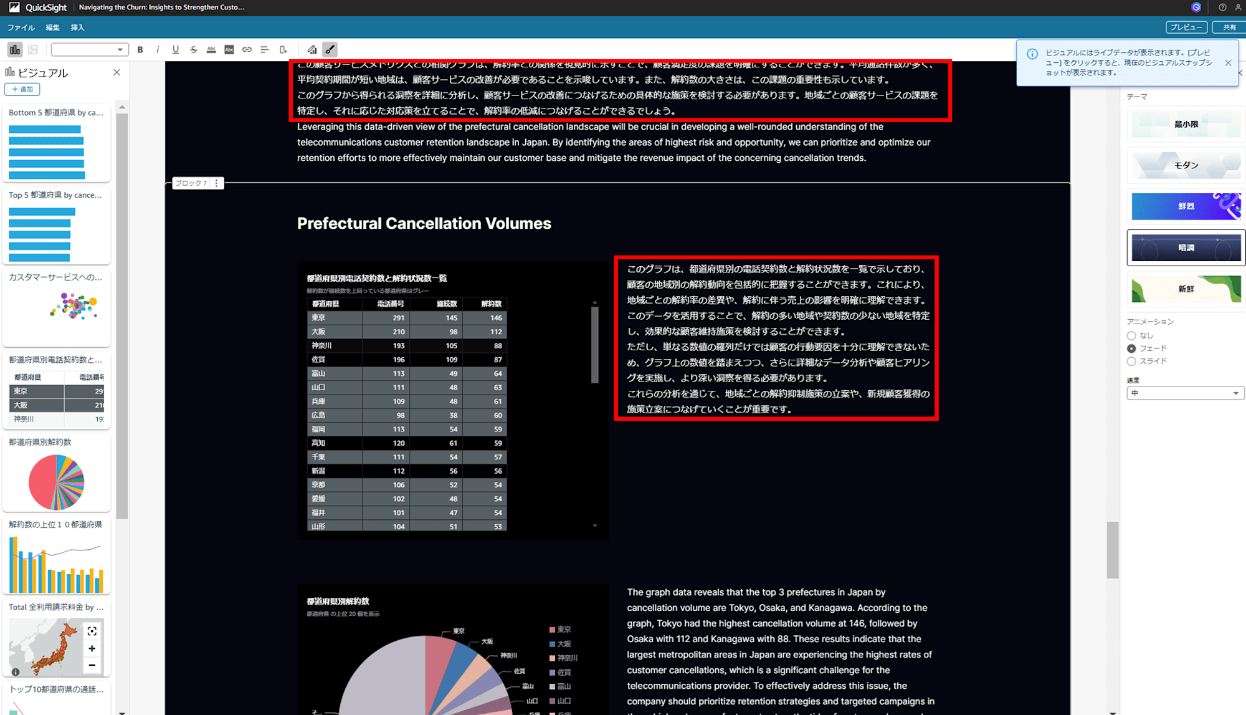The image size is (1246, 715).
Task: Choose the 新鮮 theme
Action: (x=1186, y=289)
